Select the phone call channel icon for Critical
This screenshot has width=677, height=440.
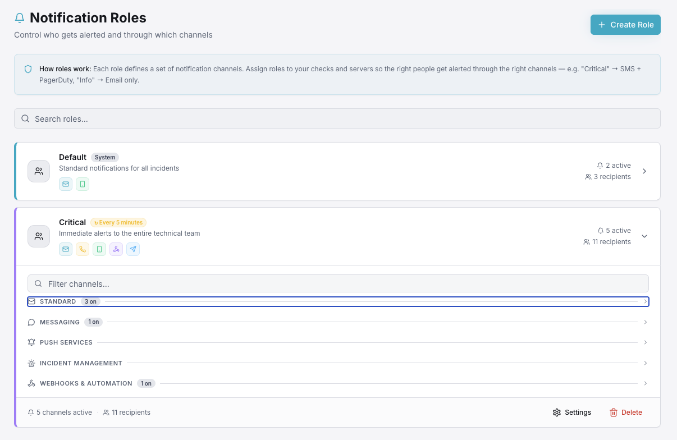83,249
